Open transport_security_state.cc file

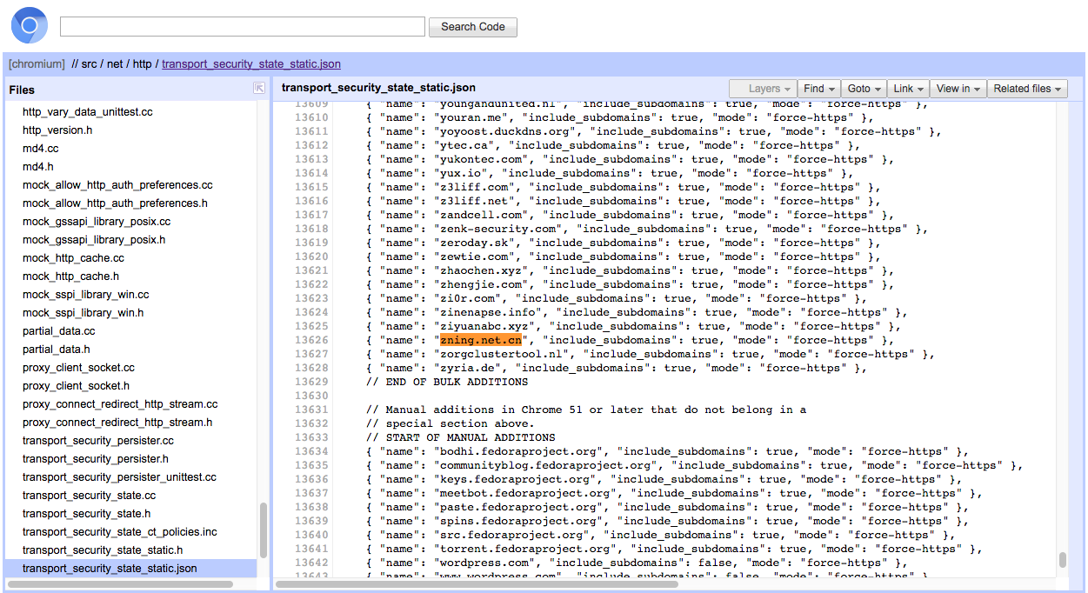point(89,496)
